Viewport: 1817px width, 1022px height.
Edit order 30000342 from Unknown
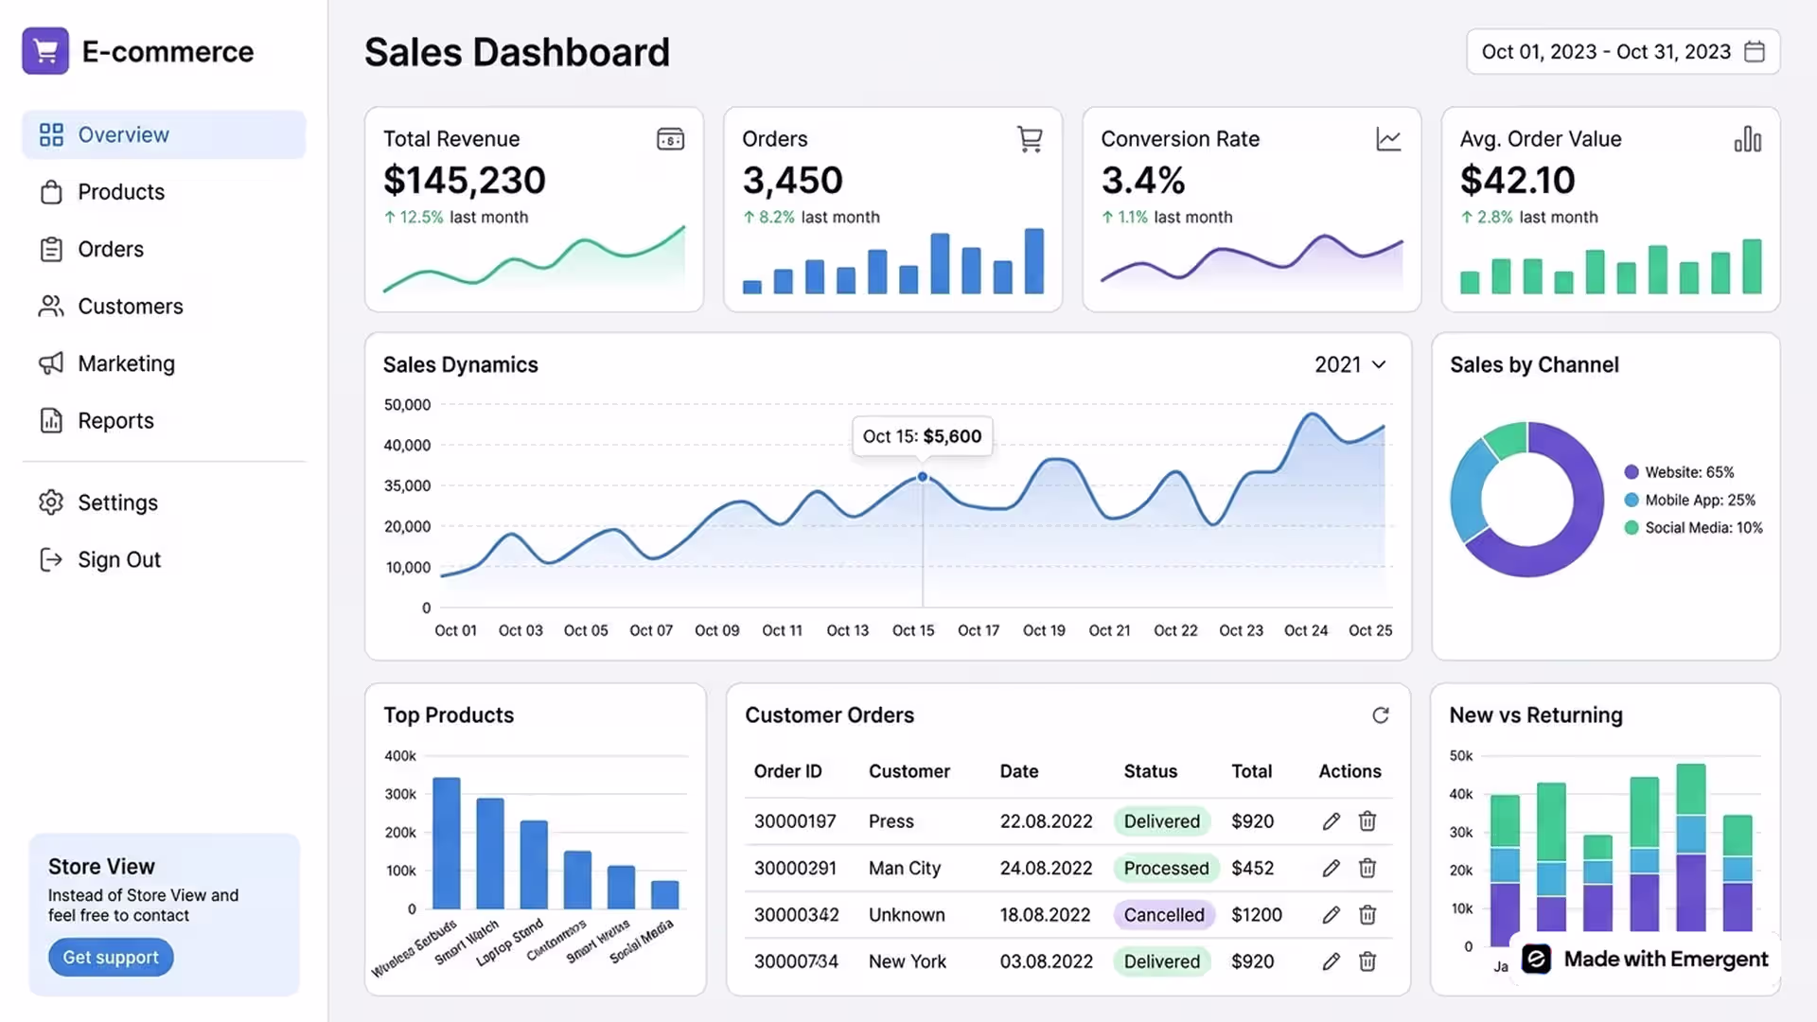pos(1331,915)
